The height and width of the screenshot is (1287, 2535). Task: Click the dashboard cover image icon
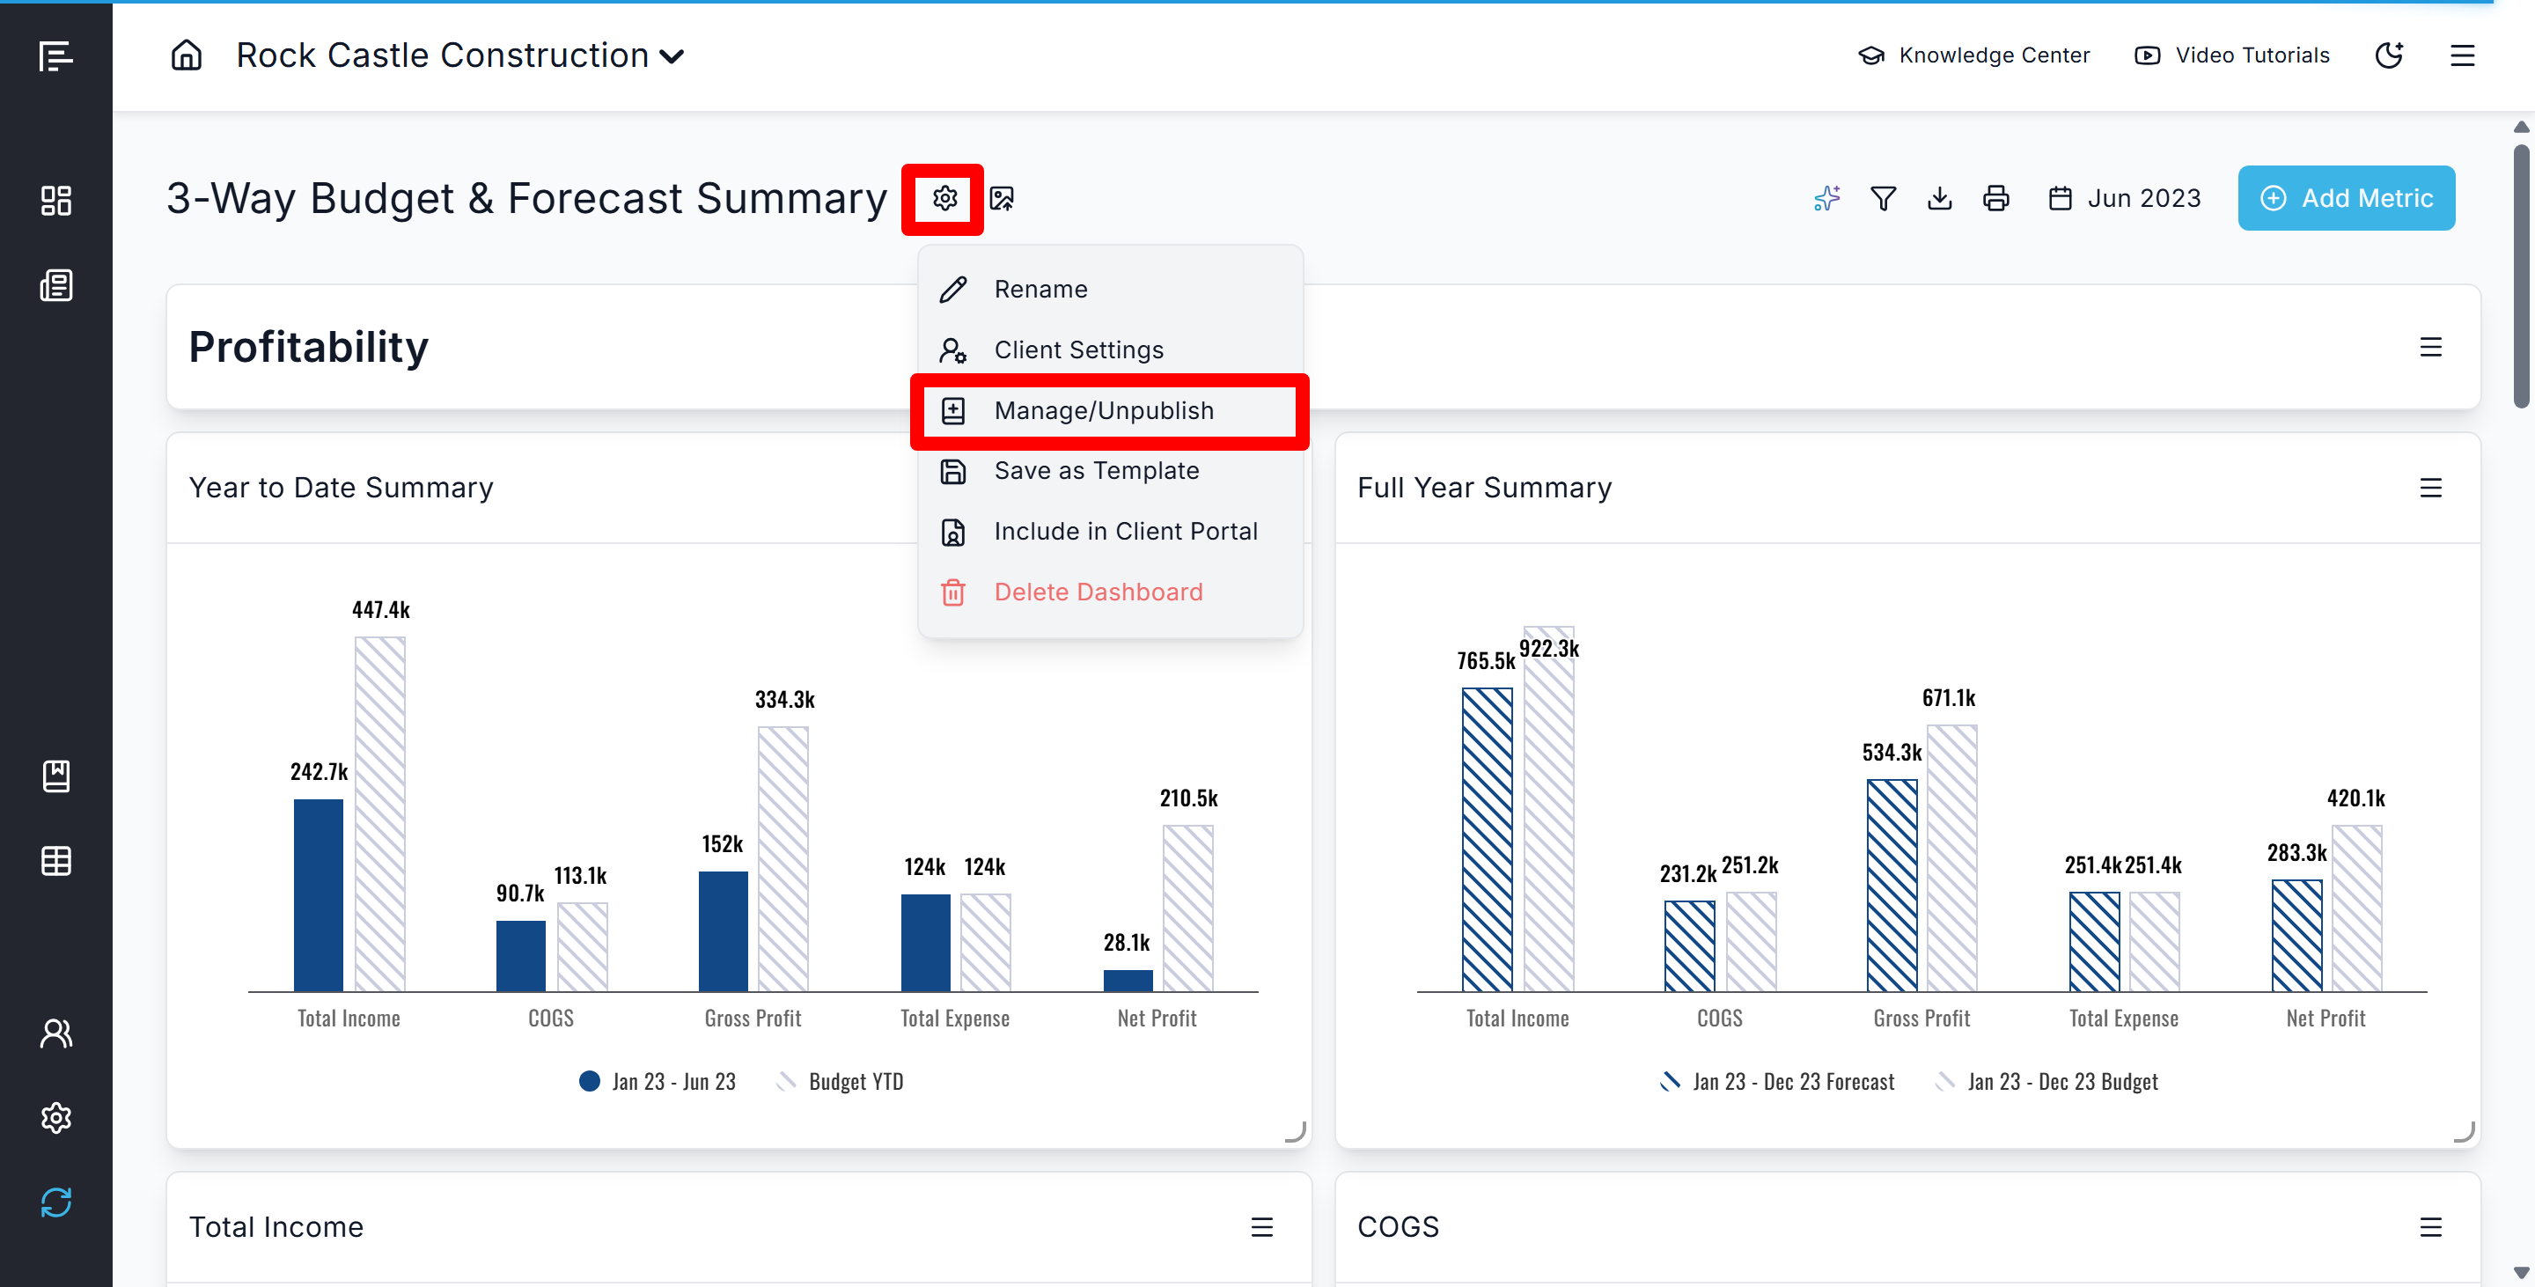coord(1001,199)
